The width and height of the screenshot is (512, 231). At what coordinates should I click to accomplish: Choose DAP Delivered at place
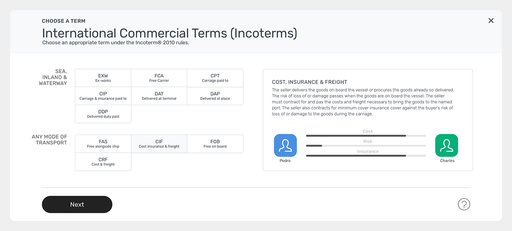[x=215, y=96]
